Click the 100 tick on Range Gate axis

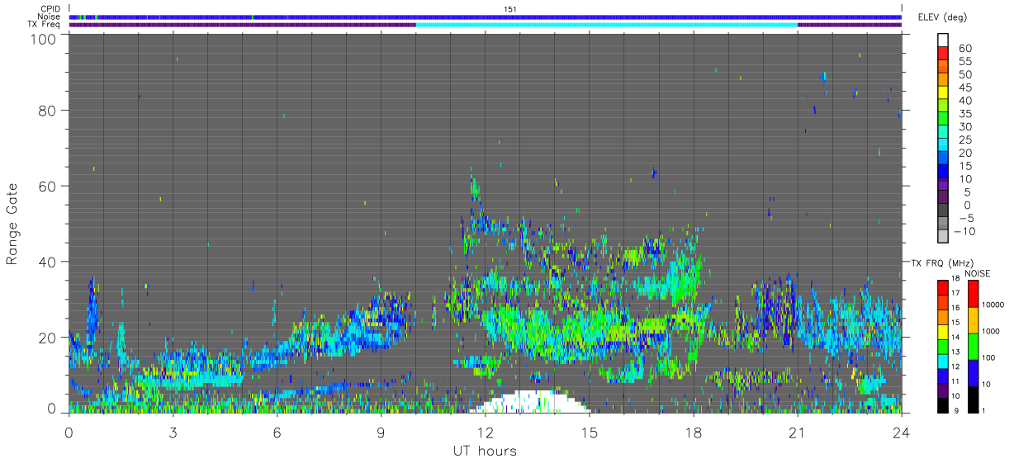[44, 39]
